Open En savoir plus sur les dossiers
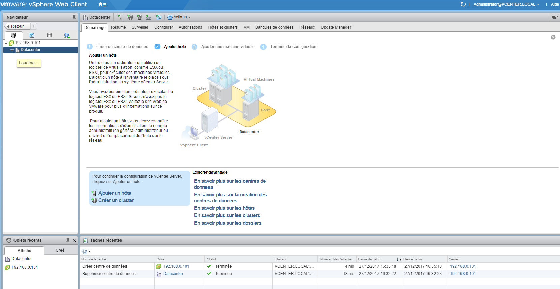Image resolution: width=560 pixels, height=289 pixels. pyautogui.click(x=228, y=223)
